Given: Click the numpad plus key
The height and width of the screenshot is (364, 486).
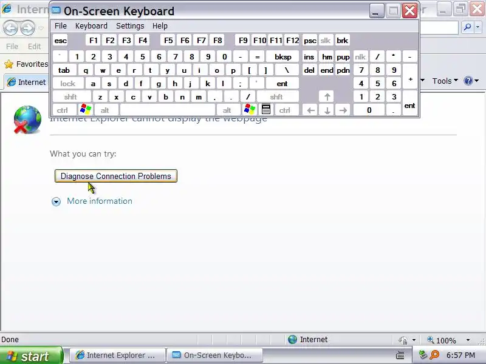Looking at the screenshot, I should (x=411, y=77).
